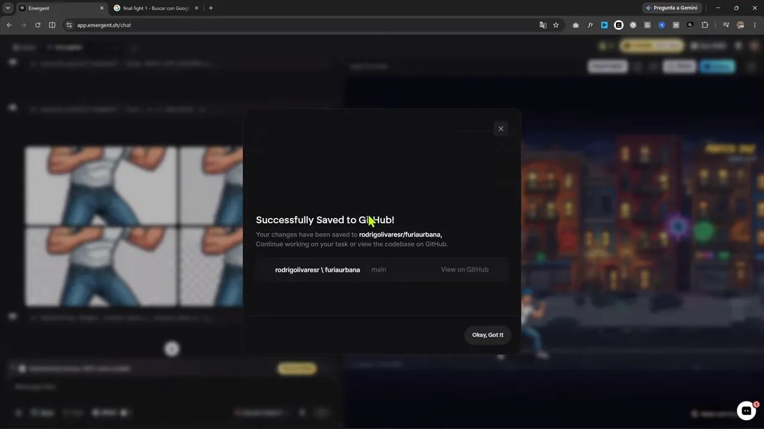Click the blurred character sprite sheet image

(134, 226)
